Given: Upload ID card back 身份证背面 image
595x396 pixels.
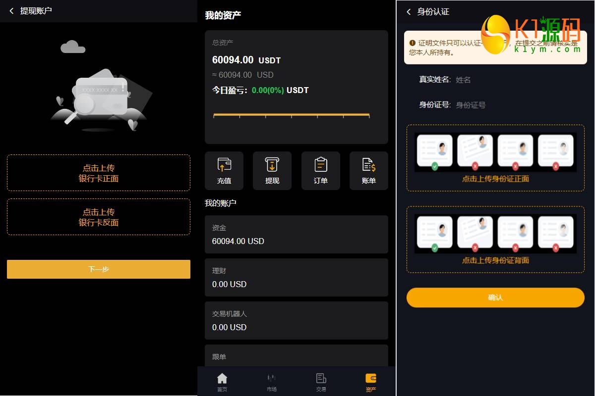Looking at the screenshot, I should point(495,240).
